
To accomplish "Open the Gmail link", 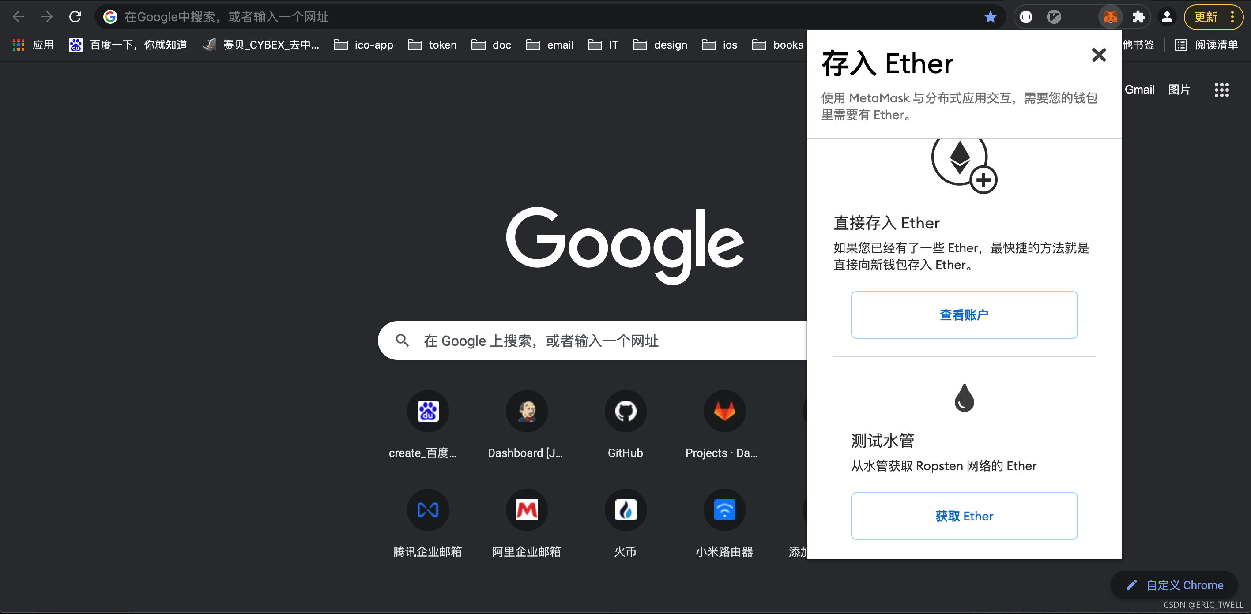I will coord(1139,89).
